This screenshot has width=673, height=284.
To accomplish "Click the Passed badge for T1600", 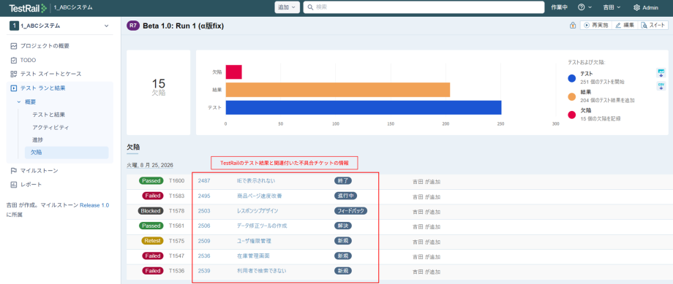I will coord(151,181).
